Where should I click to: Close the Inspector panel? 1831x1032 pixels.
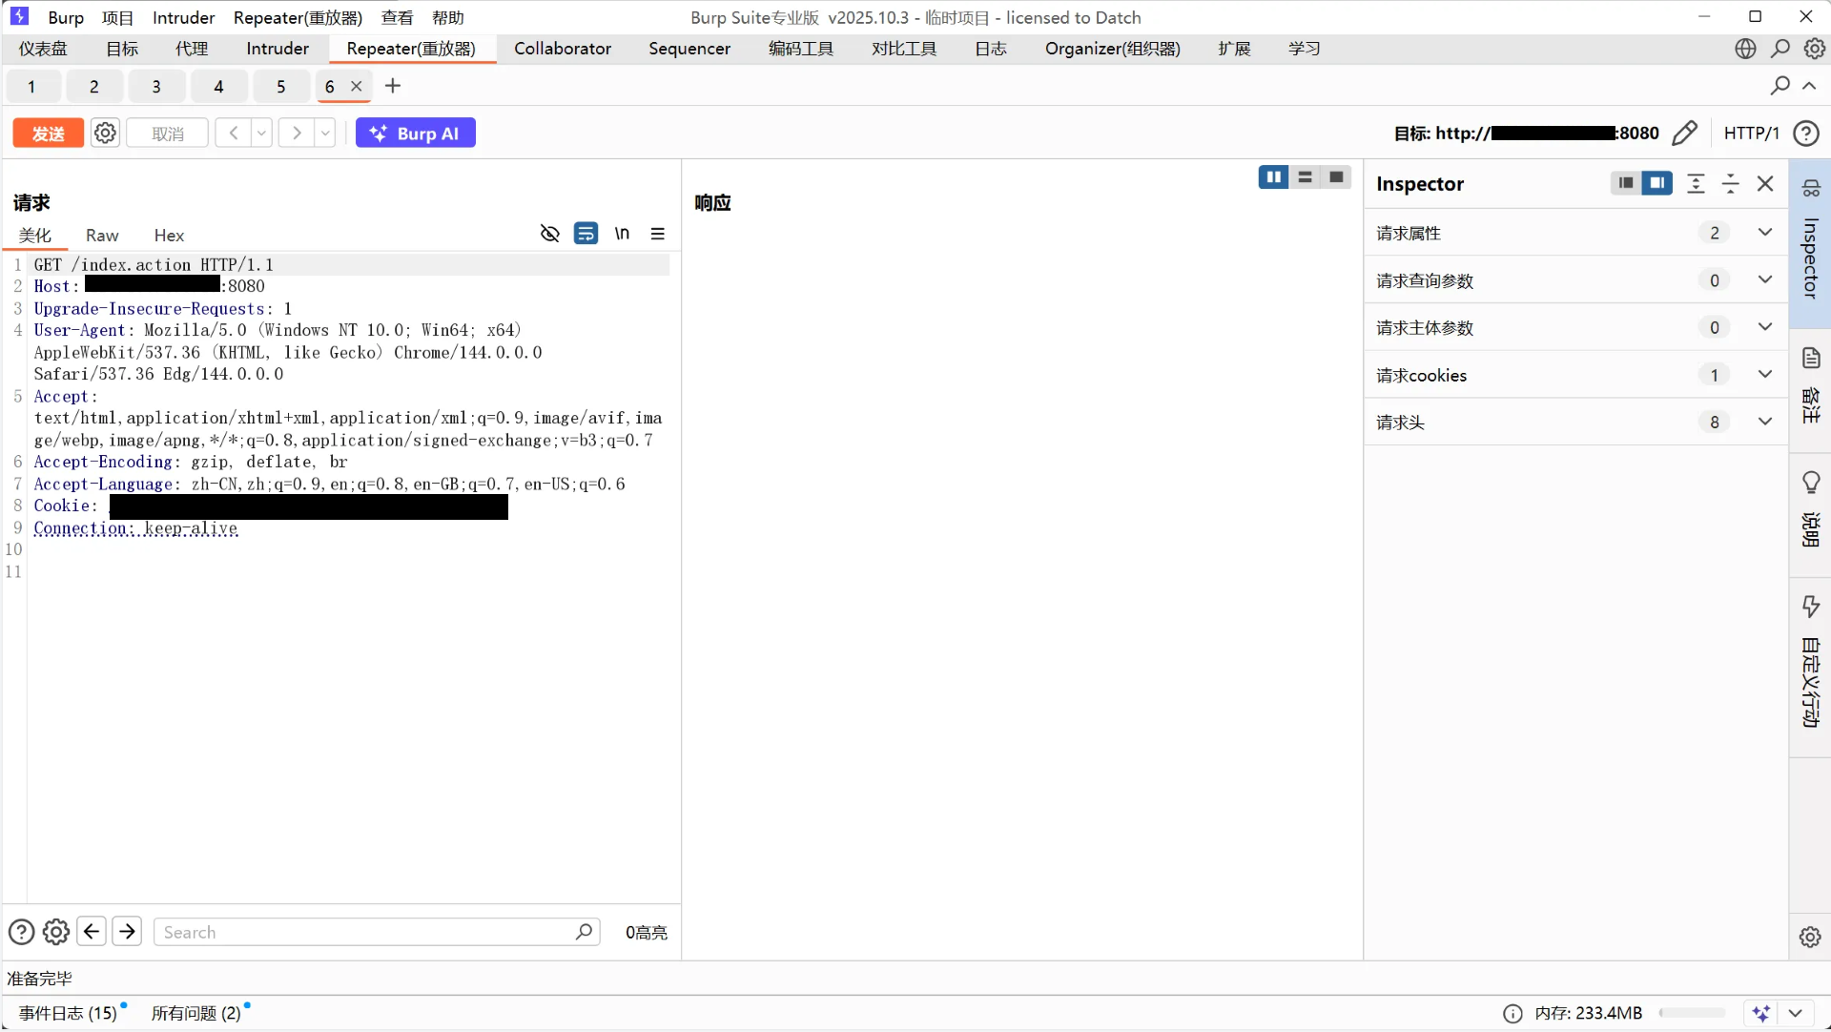(x=1765, y=183)
